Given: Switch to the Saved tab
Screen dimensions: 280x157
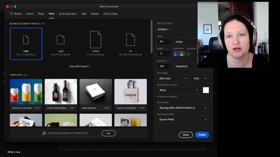Looking at the screenshot, I should click(29, 14).
